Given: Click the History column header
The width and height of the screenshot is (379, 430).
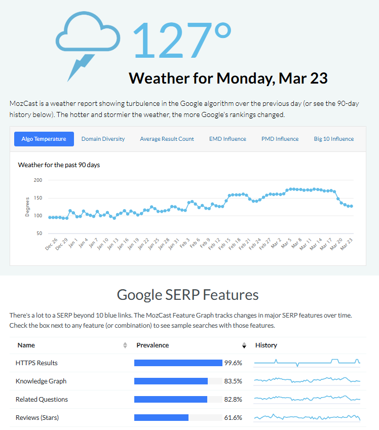Looking at the screenshot, I should tap(266, 345).
